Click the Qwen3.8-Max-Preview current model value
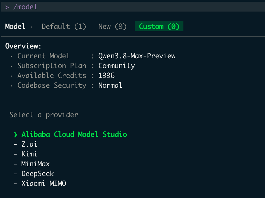 click(137, 56)
